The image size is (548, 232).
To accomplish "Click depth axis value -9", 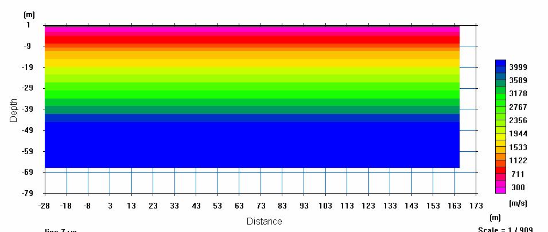I will 27,46.
